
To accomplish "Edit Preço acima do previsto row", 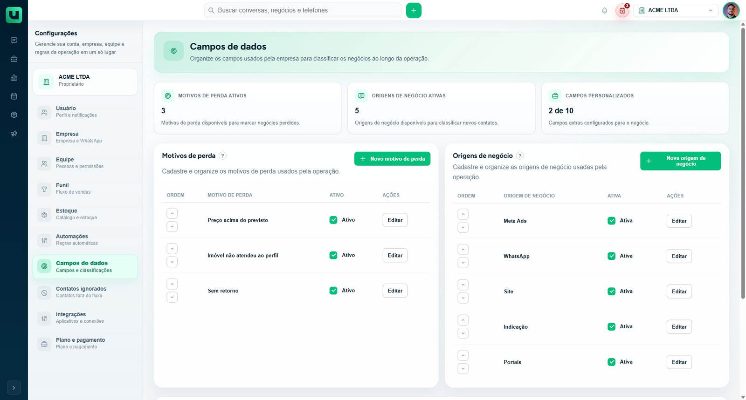I will pyautogui.click(x=395, y=220).
